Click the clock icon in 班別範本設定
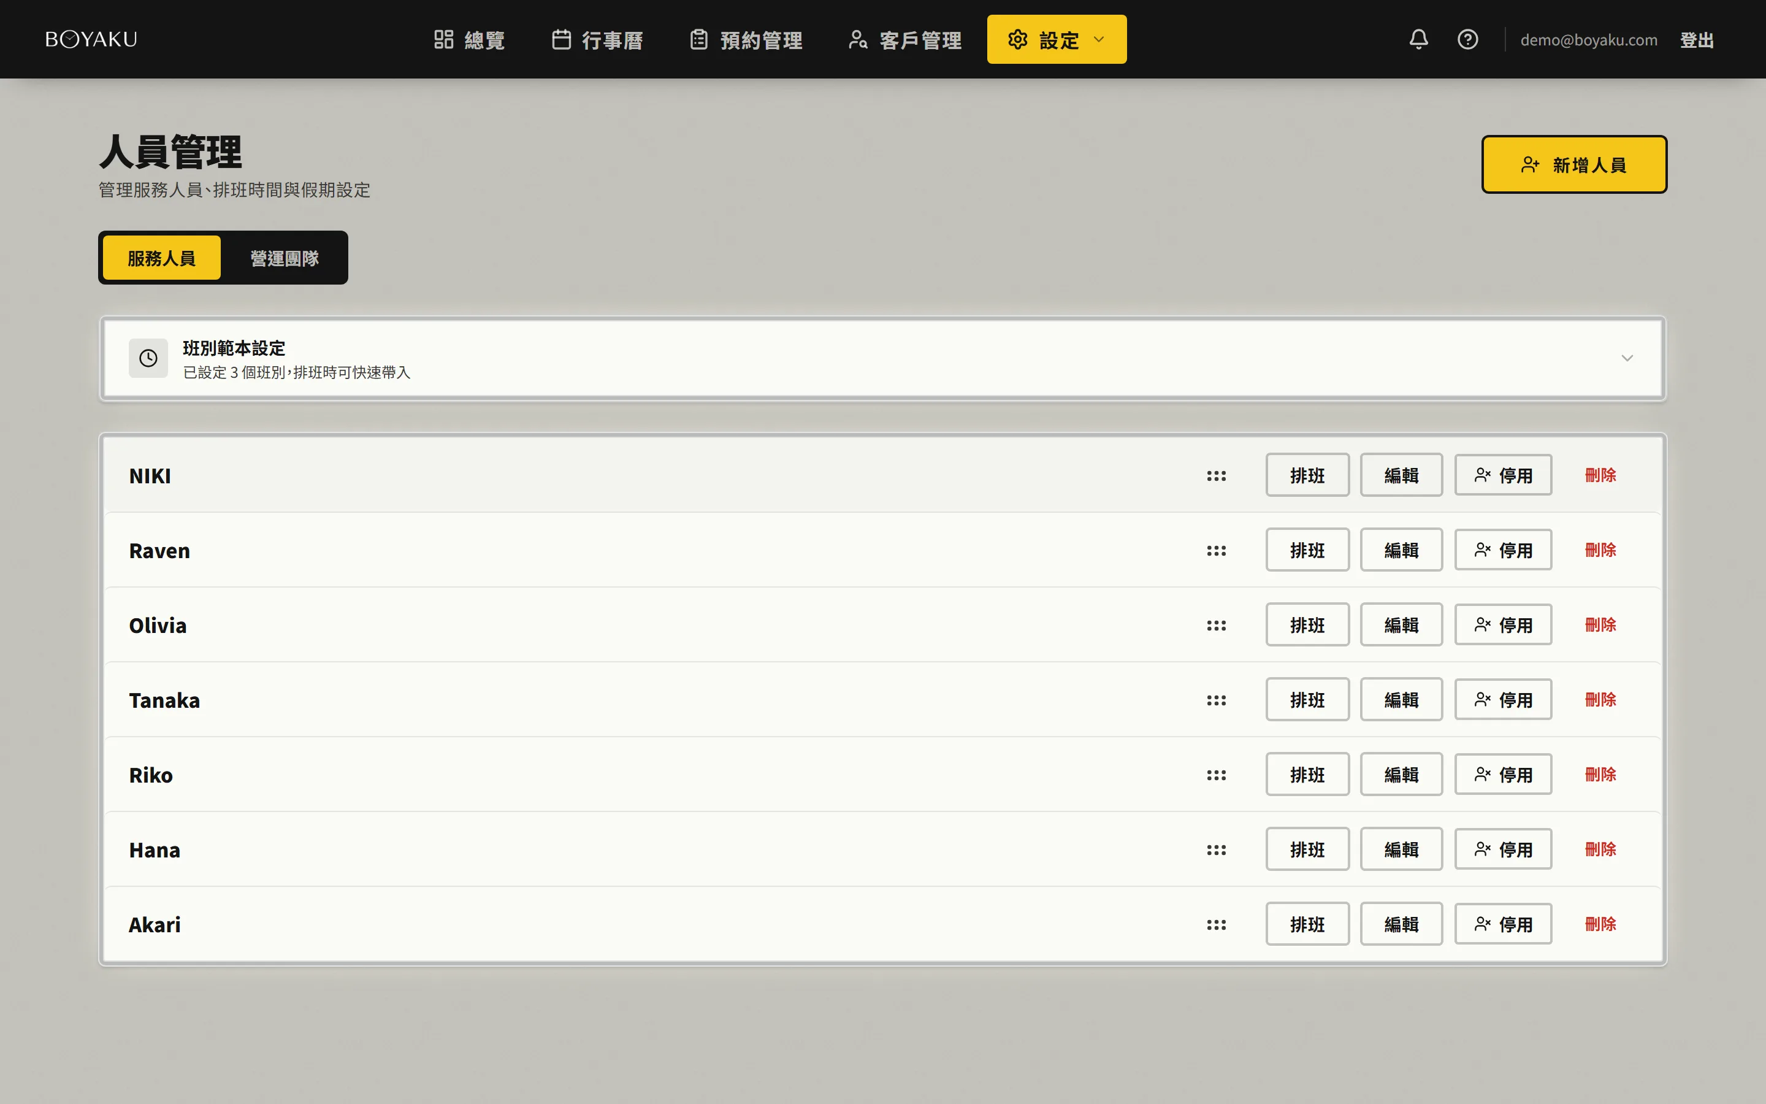The width and height of the screenshot is (1766, 1104). pyautogui.click(x=148, y=358)
